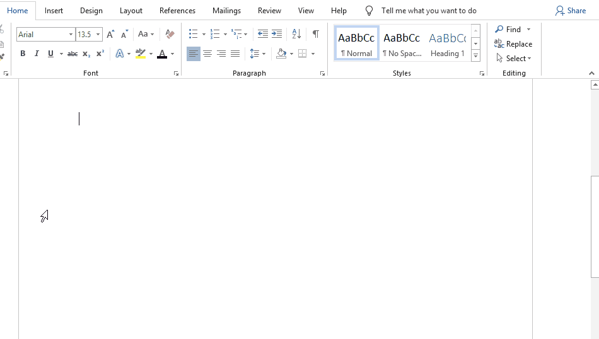The width and height of the screenshot is (599, 339).
Task: Toggle Strikethrough formatting
Action: pos(73,54)
